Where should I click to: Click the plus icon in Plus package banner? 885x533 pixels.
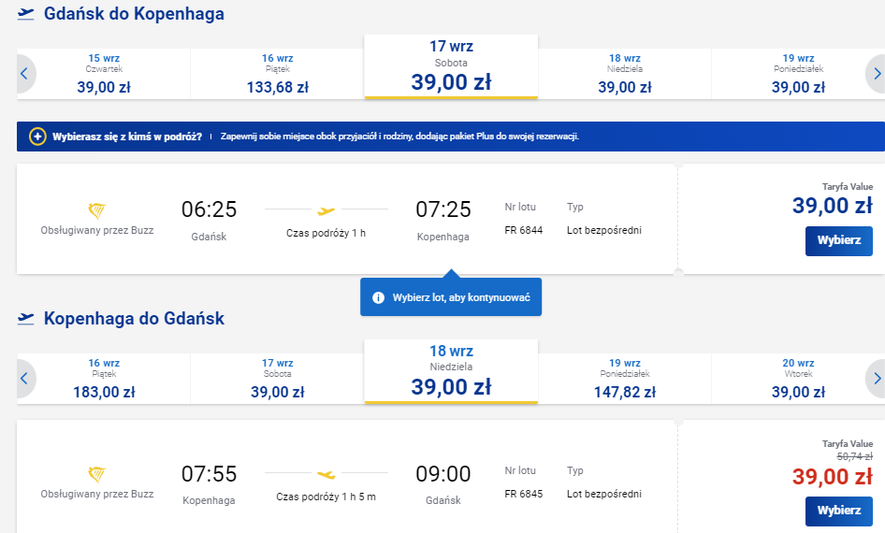(37, 137)
